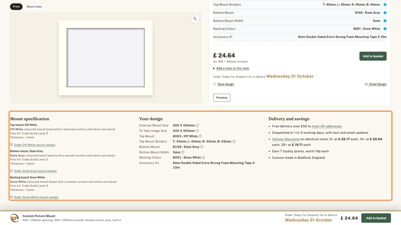This screenshot has width=401, height=225.
Task: Open the most UK addresses link
Action: coord(327,126)
